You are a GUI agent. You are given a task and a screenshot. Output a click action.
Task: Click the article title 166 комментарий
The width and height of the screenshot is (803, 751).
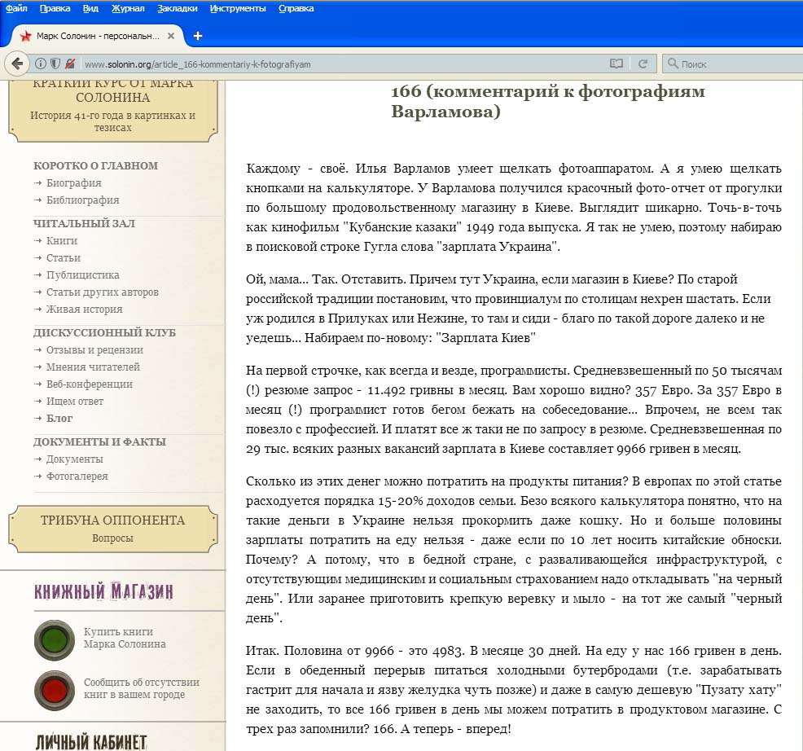(548, 101)
